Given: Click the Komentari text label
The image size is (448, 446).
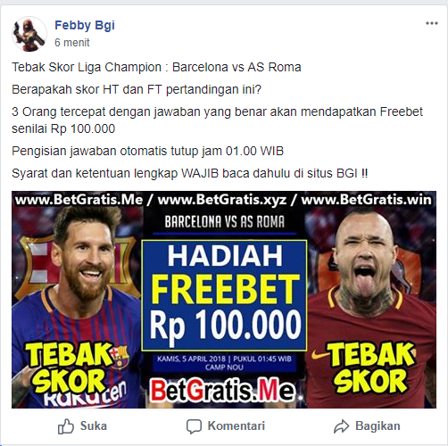Looking at the screenshot, I should click(x=236, y=425).
